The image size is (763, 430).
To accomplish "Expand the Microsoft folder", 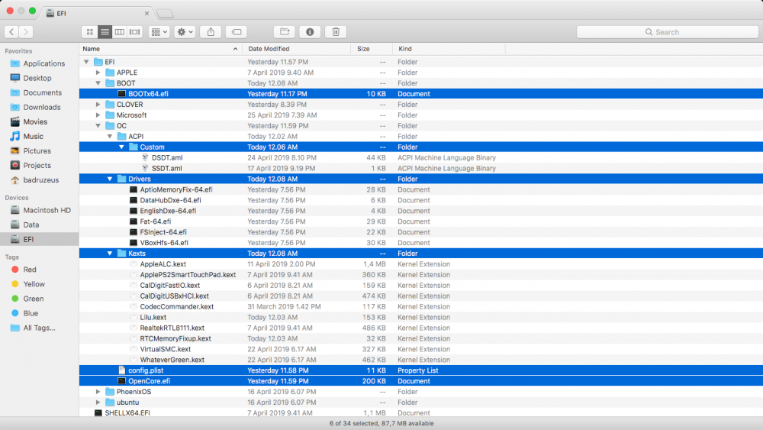I will click(98, 115).
